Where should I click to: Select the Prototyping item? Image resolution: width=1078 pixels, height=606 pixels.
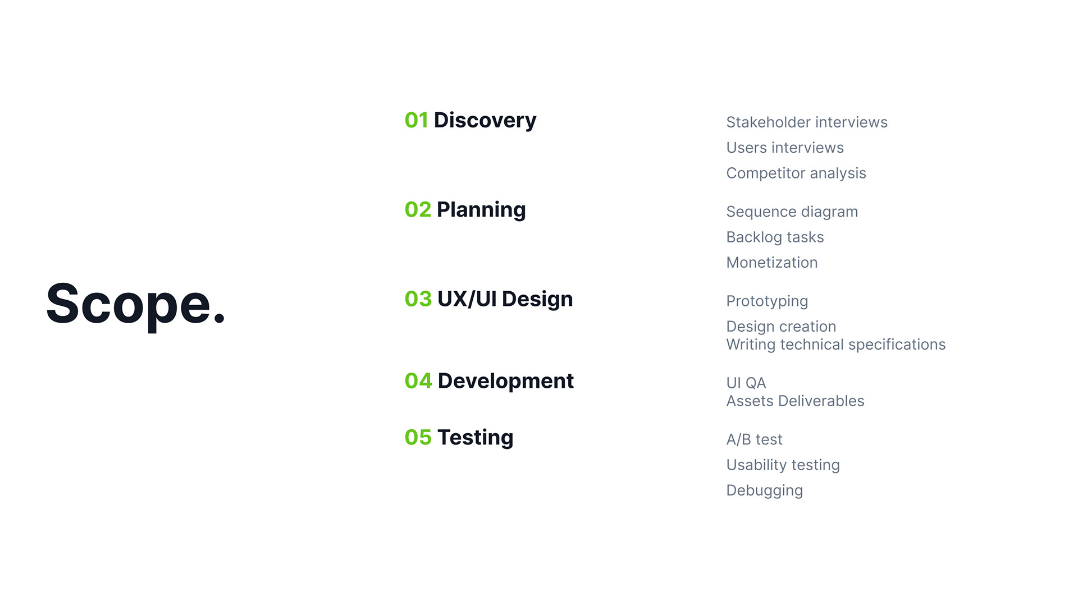(x=767, y=301)
